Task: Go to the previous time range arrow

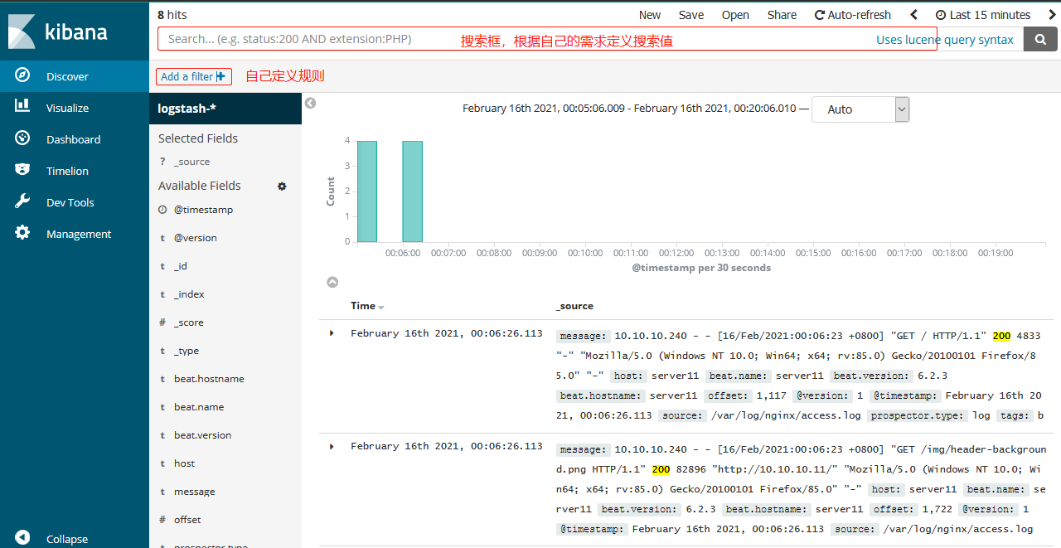Action: 914,15
